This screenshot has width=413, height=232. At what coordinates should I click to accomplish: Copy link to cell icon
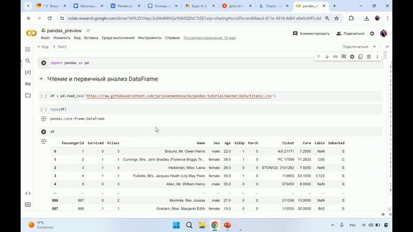coord(336,57)
